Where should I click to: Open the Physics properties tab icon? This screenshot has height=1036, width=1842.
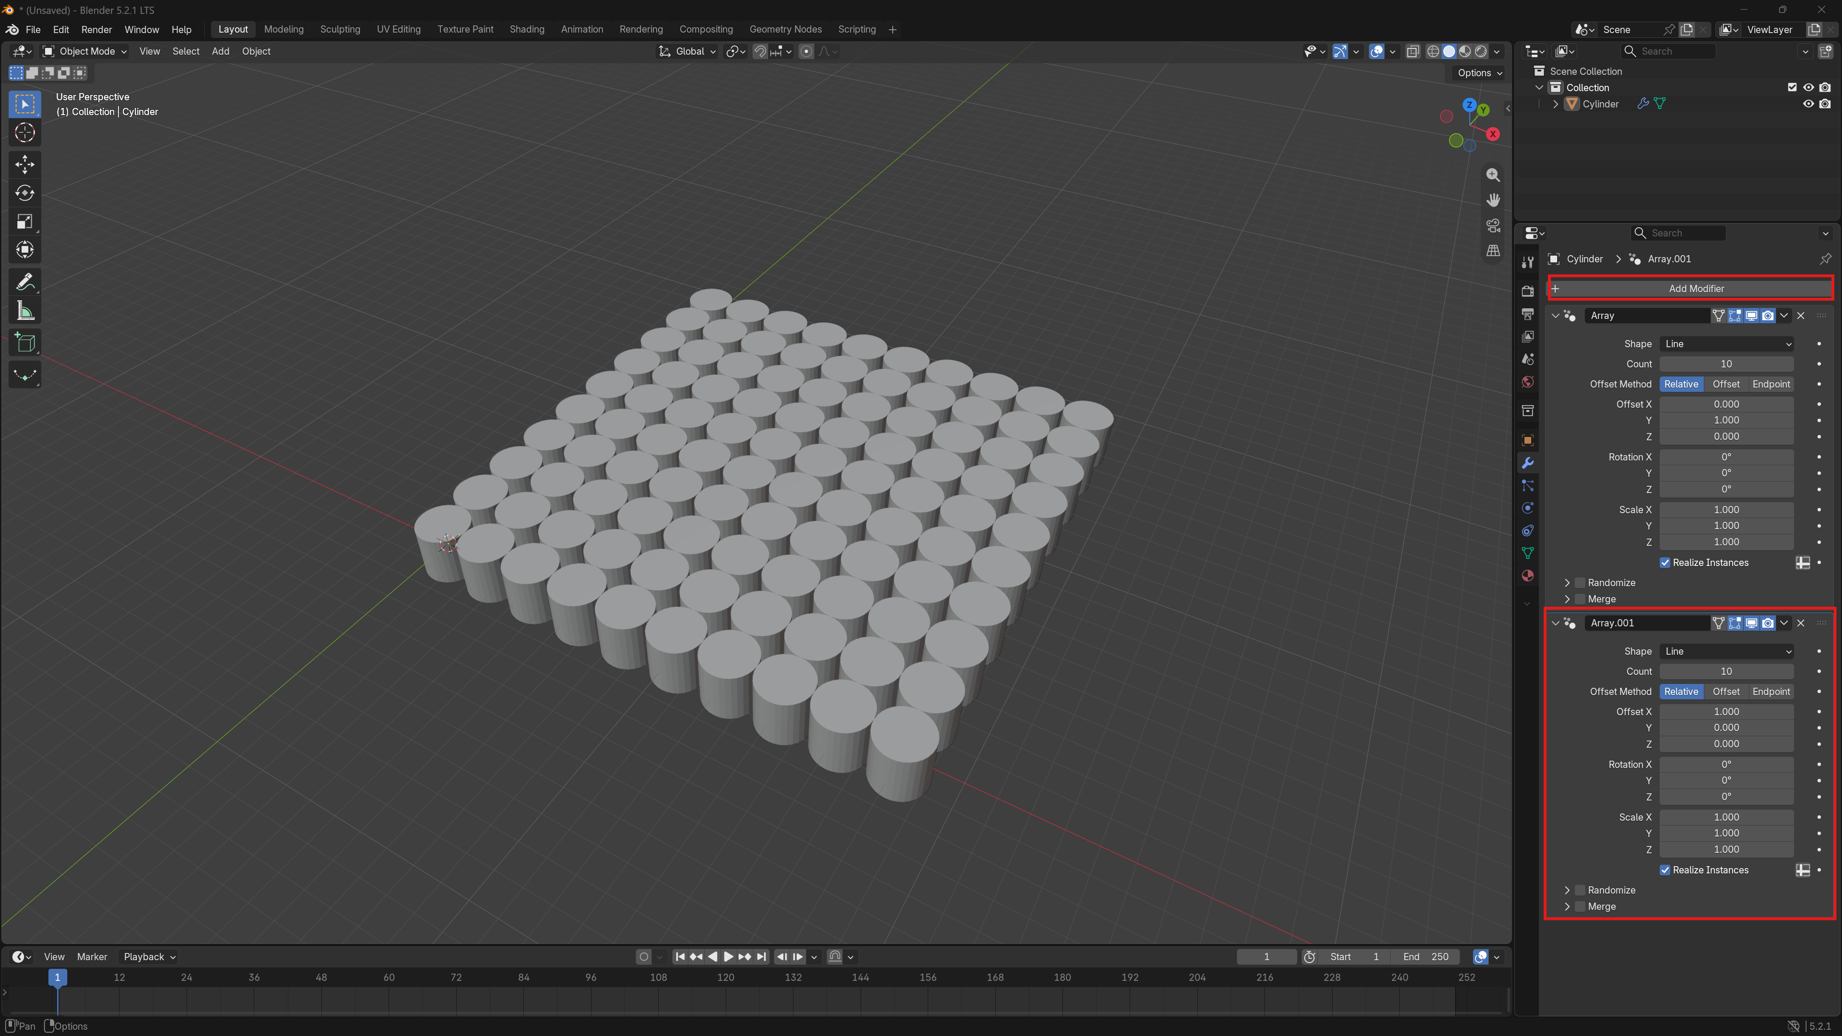pyautogui.click(x=1527, y=508)
